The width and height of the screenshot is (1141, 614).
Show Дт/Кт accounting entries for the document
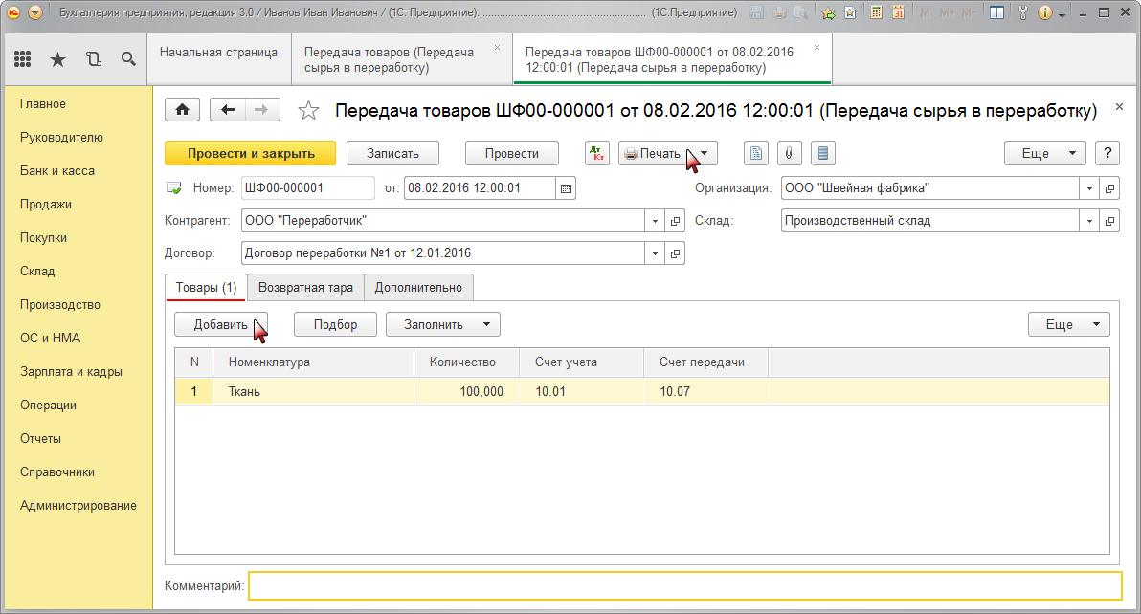[x=597, y=153]
